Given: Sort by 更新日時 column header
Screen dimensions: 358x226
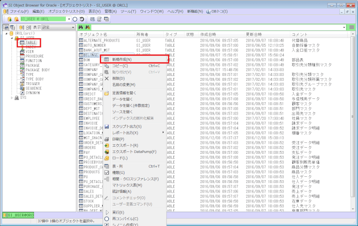Looking at the screenshot, I should [x=267, y=34].
